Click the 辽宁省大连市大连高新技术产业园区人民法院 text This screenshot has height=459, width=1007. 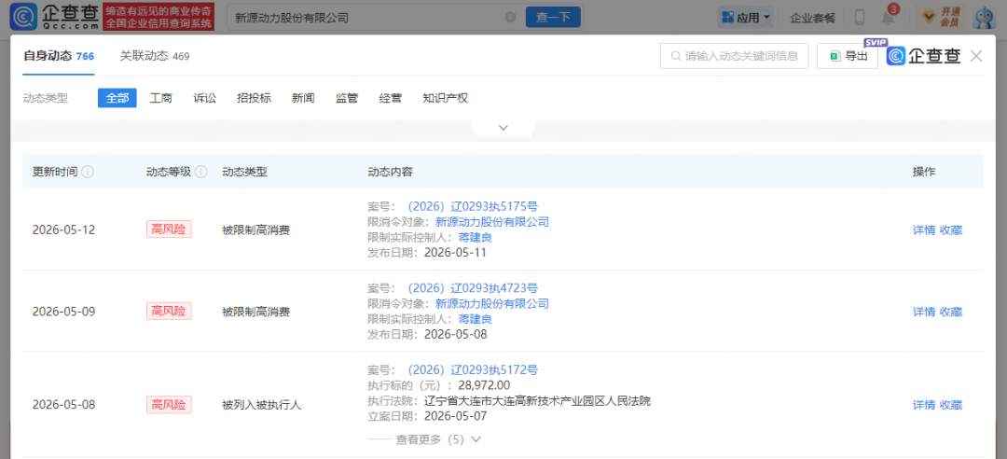click(x=538, y=400)
